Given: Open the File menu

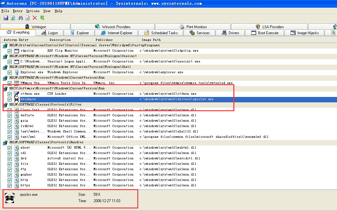Looking at the screenshot, I should pos(5,11).
